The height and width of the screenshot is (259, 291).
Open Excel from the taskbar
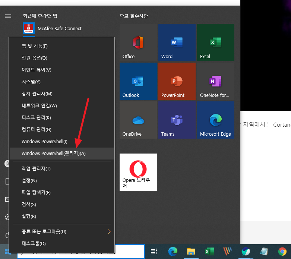point(209,252)
